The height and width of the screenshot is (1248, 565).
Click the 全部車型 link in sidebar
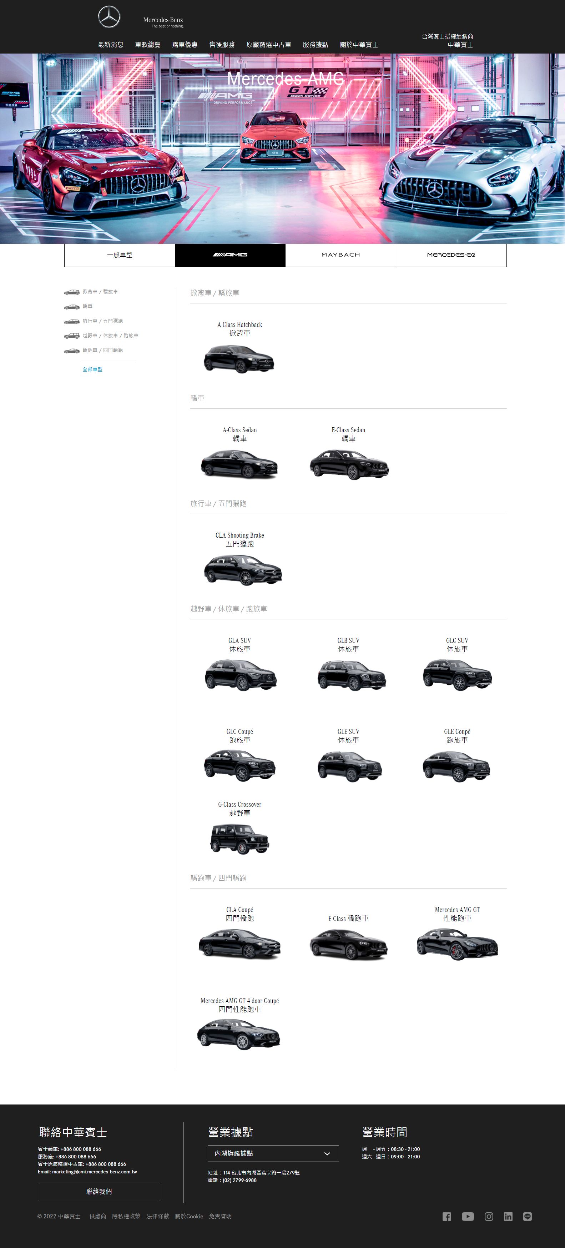(92, 370)
